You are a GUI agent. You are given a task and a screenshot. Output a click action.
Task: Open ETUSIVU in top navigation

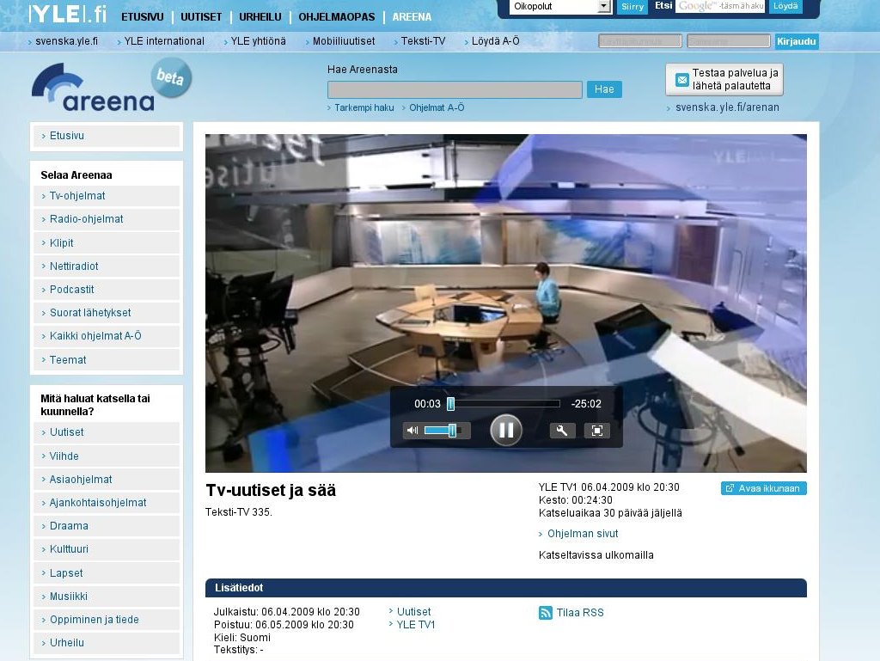[143, 17]
